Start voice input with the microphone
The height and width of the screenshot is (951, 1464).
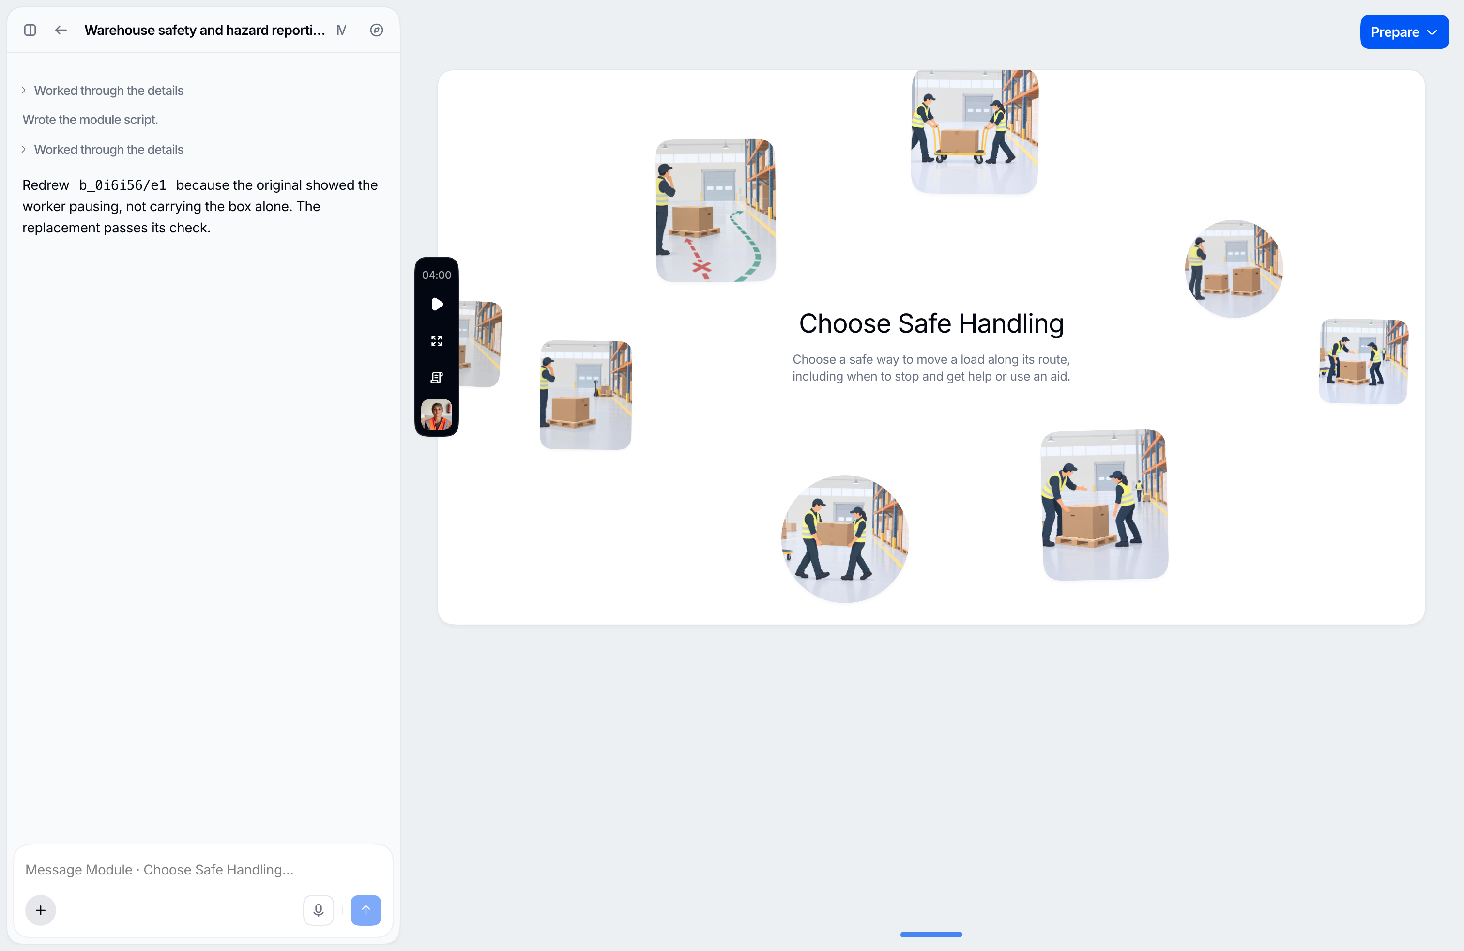point(318,910)
